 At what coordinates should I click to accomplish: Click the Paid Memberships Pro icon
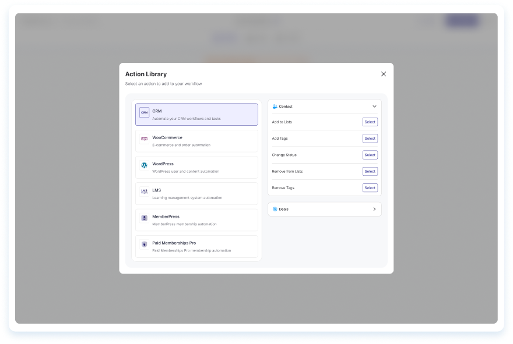point(145,244)
